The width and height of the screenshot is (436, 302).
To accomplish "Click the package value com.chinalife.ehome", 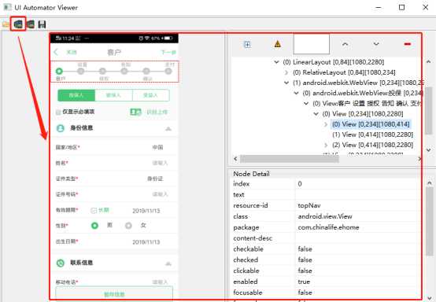I will 328,227.
